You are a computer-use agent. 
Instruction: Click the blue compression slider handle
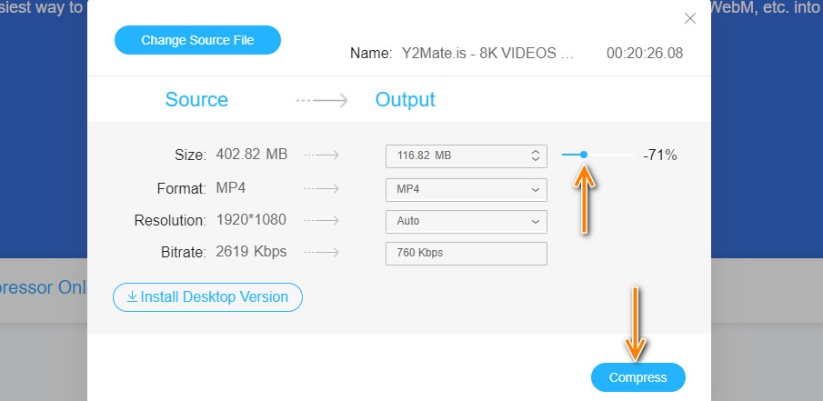click(x=584, y=155)
